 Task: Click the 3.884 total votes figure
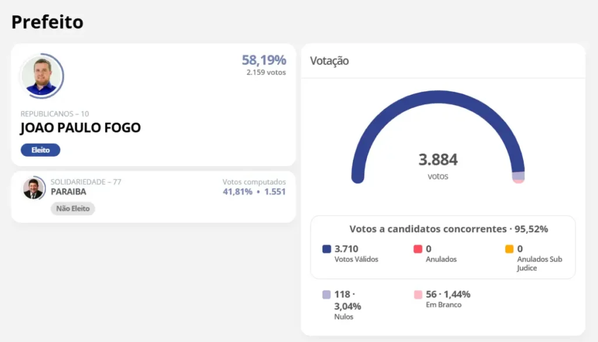(438, 160)
